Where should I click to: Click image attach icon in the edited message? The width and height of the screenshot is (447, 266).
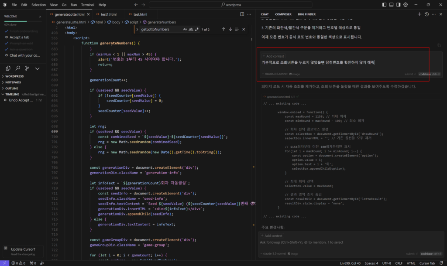(x=295, y=74)
